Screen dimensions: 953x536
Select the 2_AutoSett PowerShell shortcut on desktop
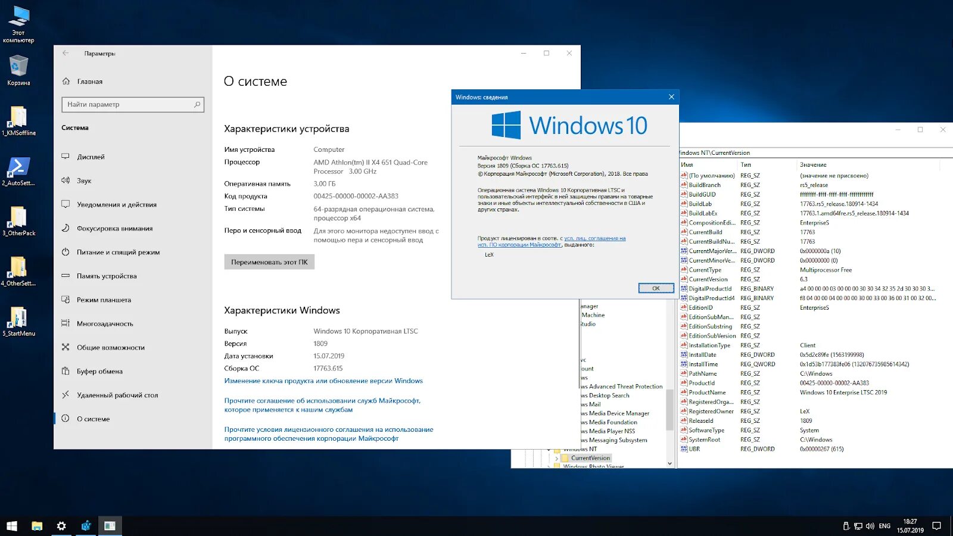18,172
